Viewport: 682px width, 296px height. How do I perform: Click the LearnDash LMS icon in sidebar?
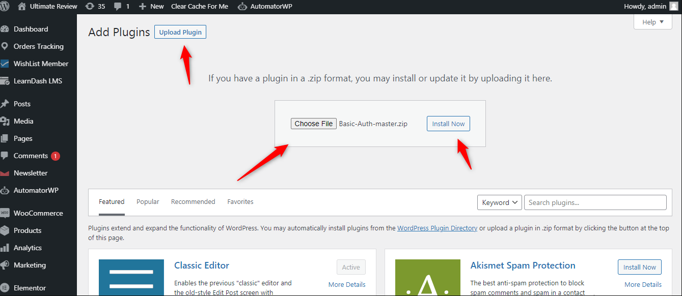[5, 81]
